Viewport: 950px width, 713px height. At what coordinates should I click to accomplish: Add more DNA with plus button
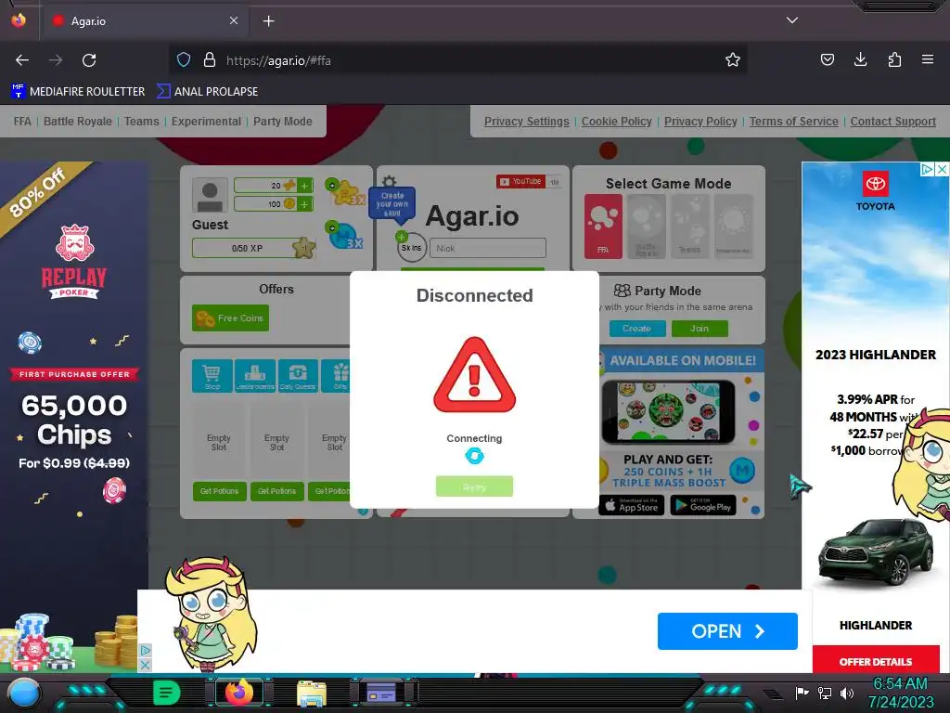coord(304,186)
